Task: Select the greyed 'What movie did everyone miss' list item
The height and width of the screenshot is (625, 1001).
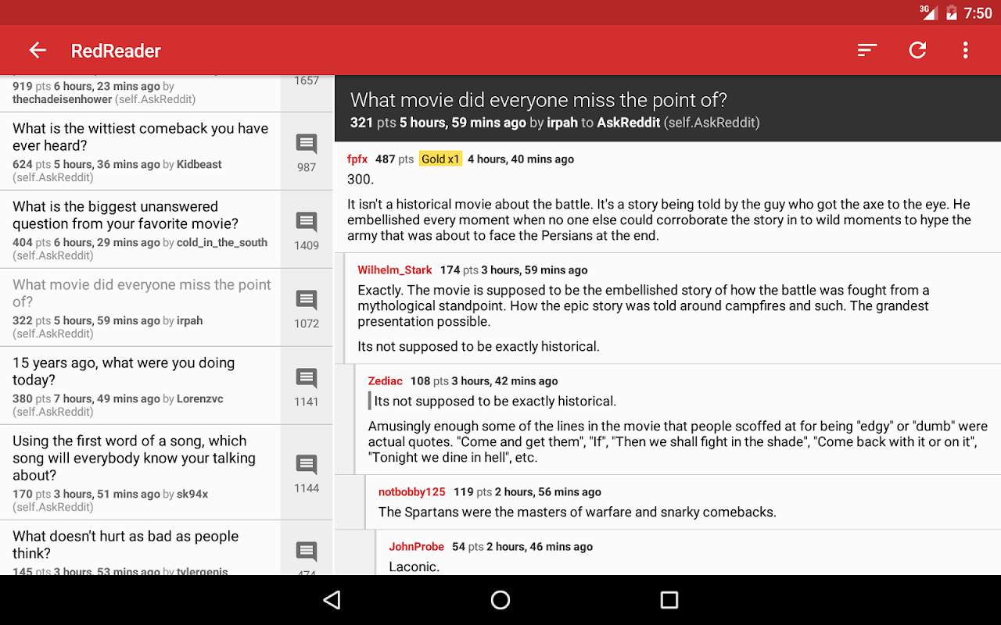Action: coord(141,308)
